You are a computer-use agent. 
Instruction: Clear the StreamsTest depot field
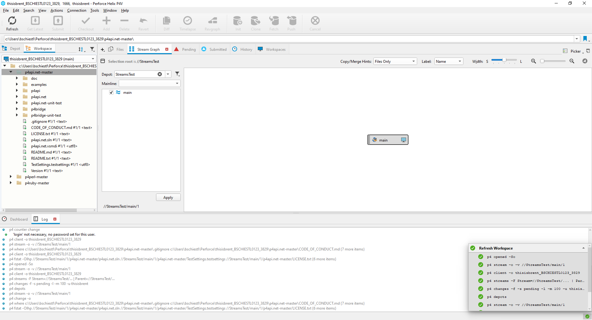[160, 74]
